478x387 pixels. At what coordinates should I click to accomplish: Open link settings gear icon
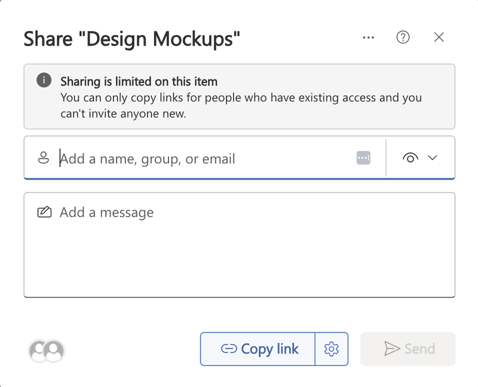click(x=331, y=349)
